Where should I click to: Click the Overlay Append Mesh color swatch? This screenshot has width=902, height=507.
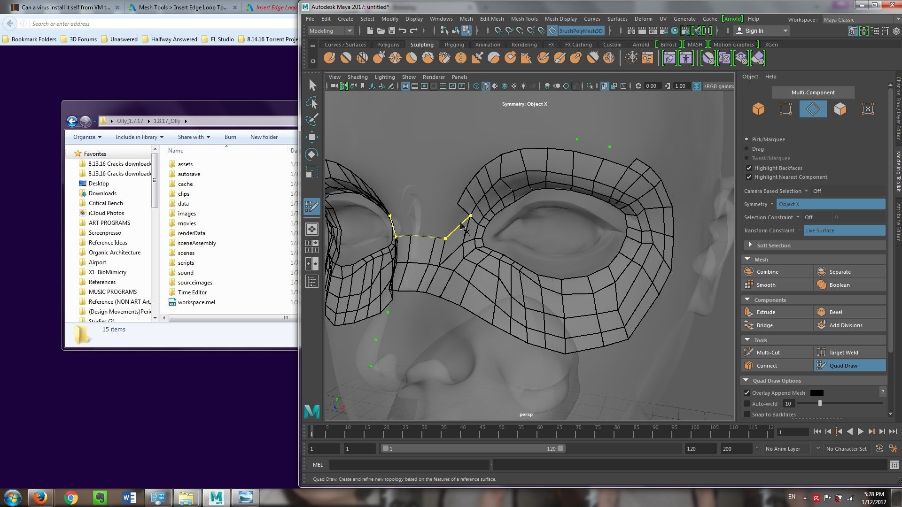tap(816, 393)
